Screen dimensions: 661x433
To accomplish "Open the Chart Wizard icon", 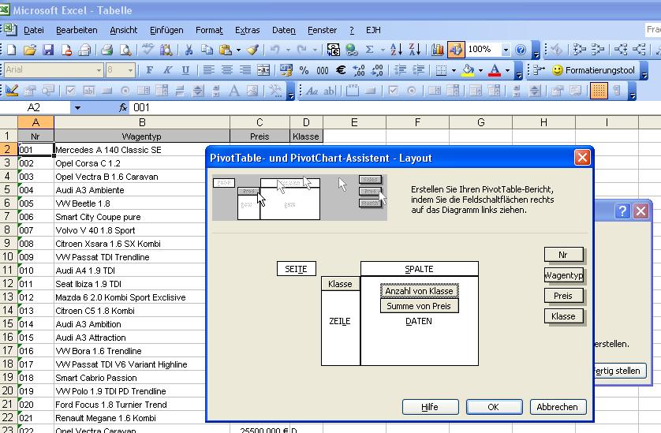I will pyautogui.click(x=438, y=50).
